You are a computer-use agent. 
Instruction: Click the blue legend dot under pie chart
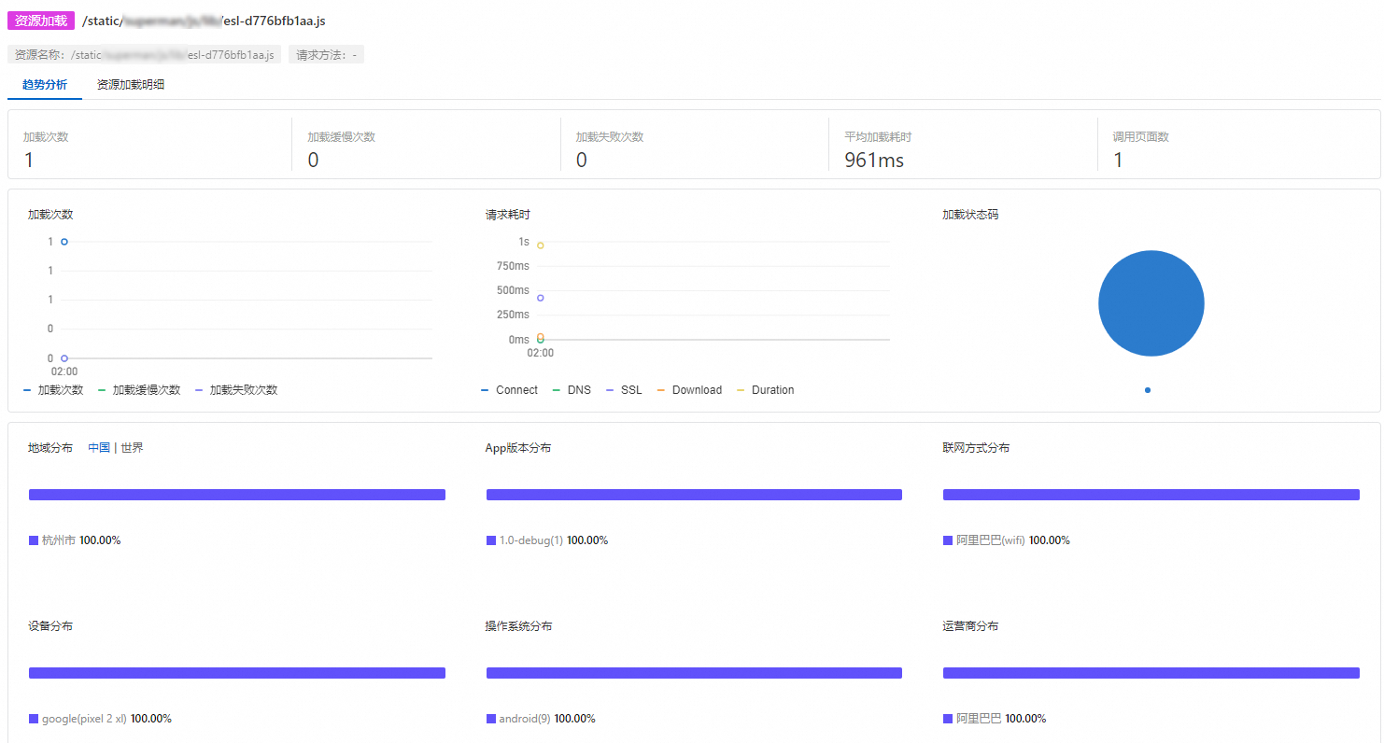point(1148,390)
